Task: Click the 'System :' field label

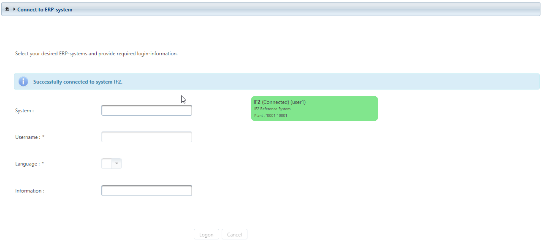Action: point(24,111)
